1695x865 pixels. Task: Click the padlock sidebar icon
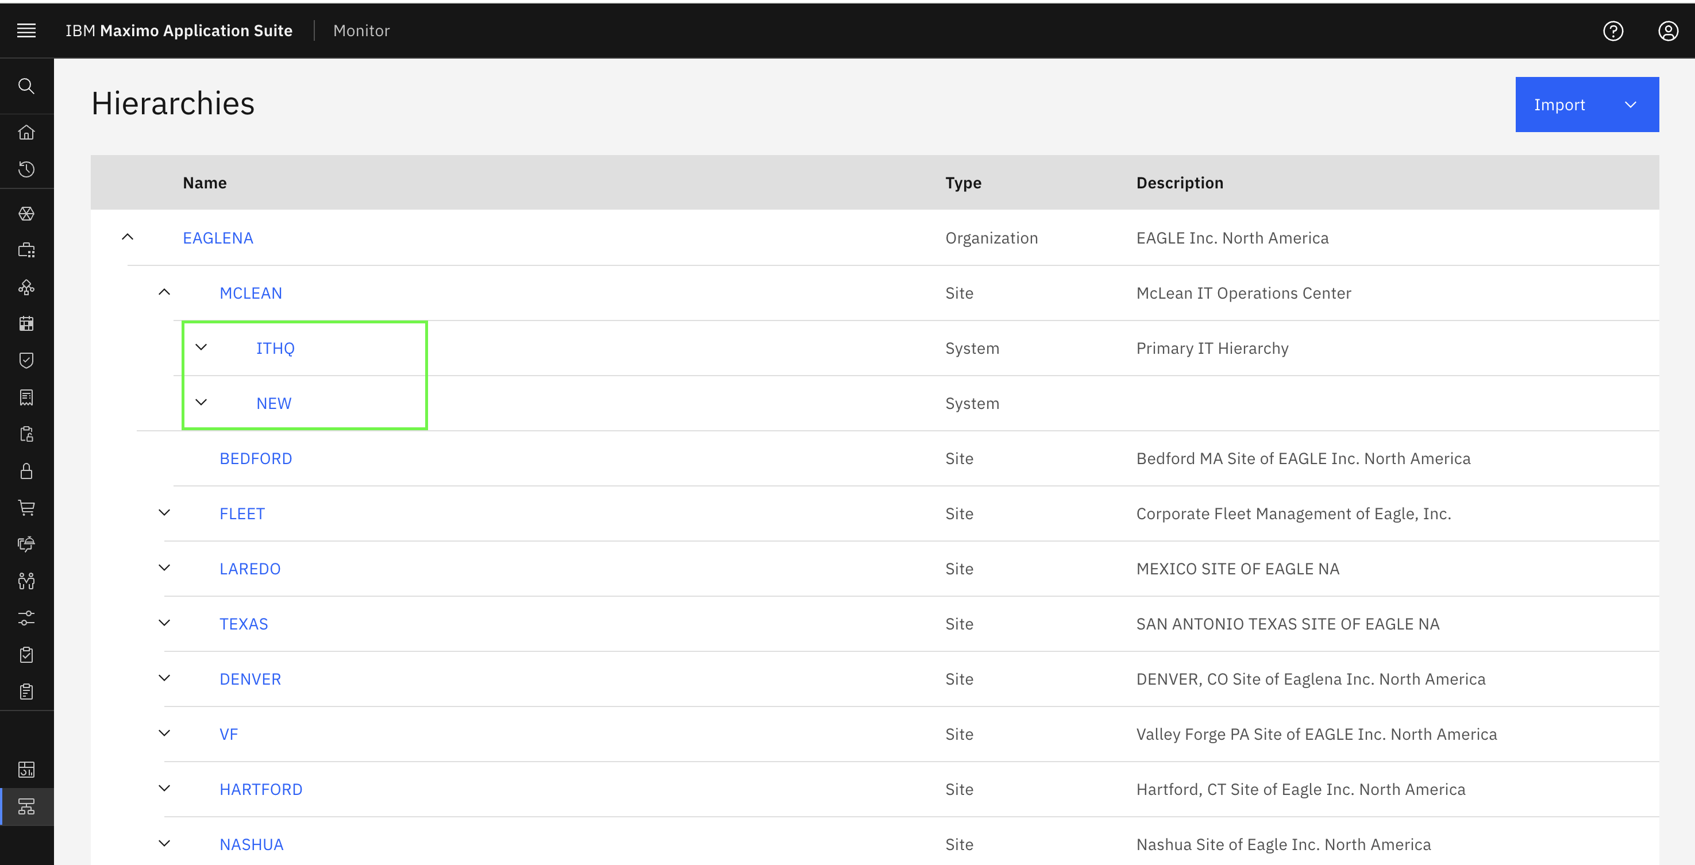(x=26, y=471)
